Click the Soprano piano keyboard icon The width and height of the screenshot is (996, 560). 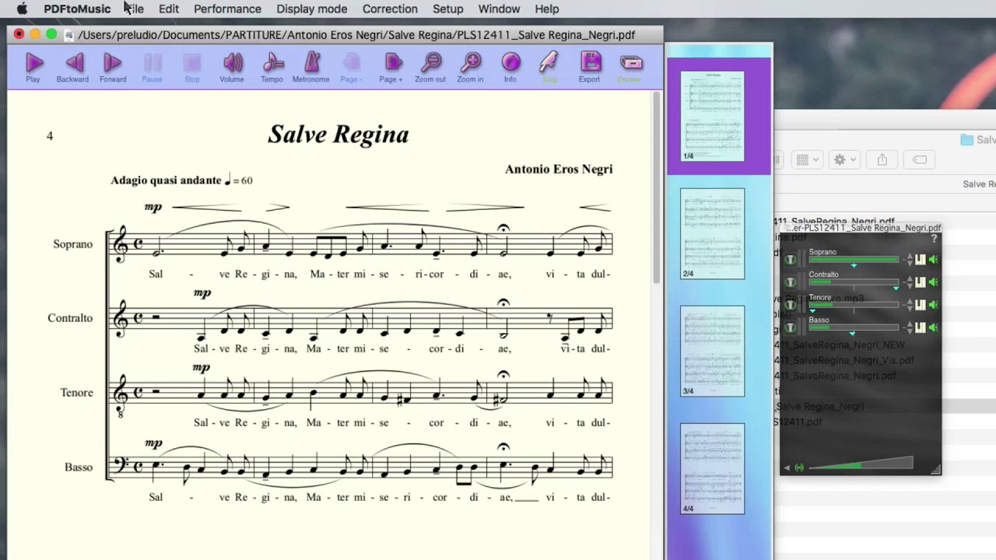point(920,260)
